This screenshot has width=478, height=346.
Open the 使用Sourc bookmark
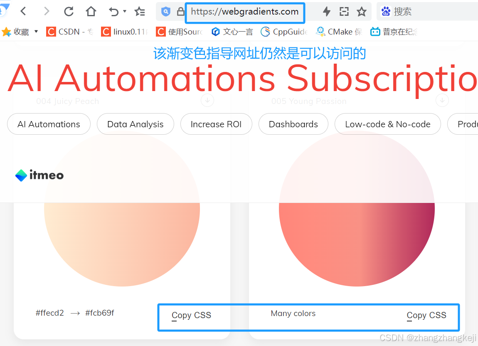[x=179, y=32]
